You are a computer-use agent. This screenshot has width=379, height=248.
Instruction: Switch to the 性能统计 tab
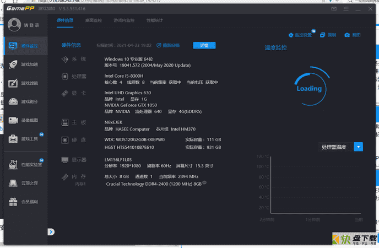(155, 20)
